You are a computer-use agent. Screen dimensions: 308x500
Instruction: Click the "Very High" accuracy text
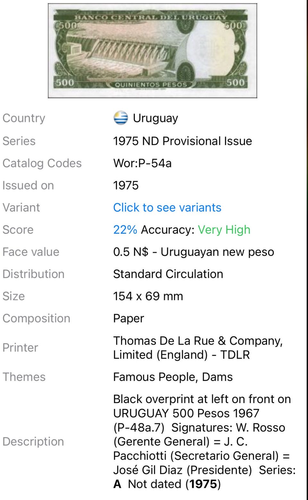[x=224, y=230]
